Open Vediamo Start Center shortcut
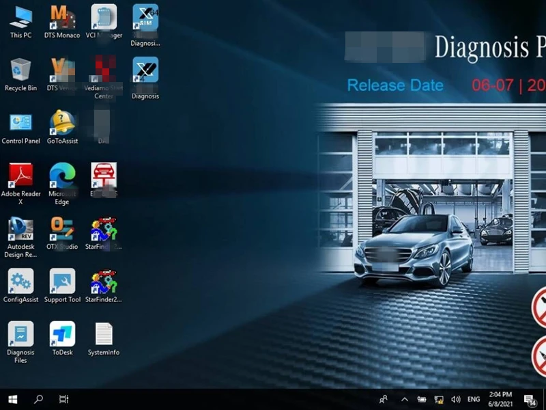 pos(104,77)
